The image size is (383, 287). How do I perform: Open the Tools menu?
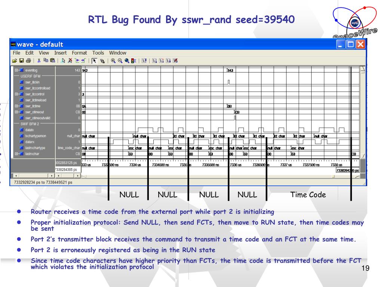pos(98,53)
